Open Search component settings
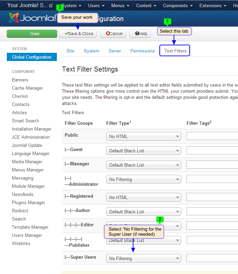The image size is (238, 274). tap(19, 219)
